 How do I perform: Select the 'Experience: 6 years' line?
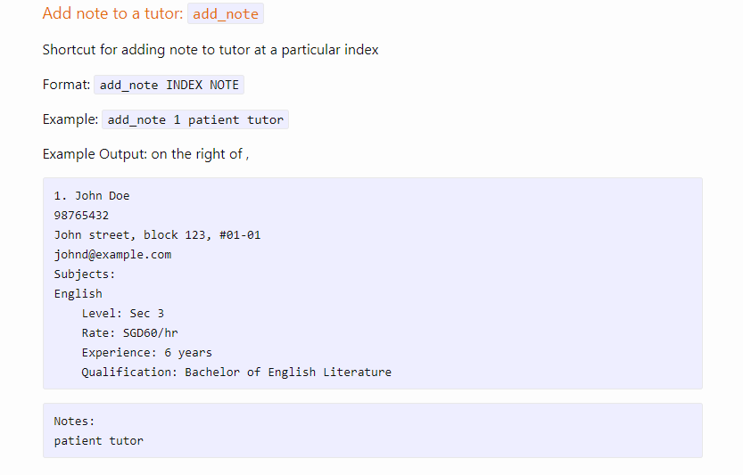[x=147, y=353]
